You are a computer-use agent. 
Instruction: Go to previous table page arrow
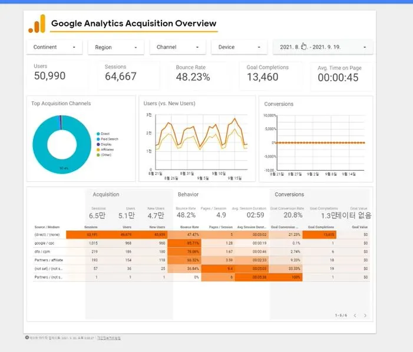coord(355,316)
